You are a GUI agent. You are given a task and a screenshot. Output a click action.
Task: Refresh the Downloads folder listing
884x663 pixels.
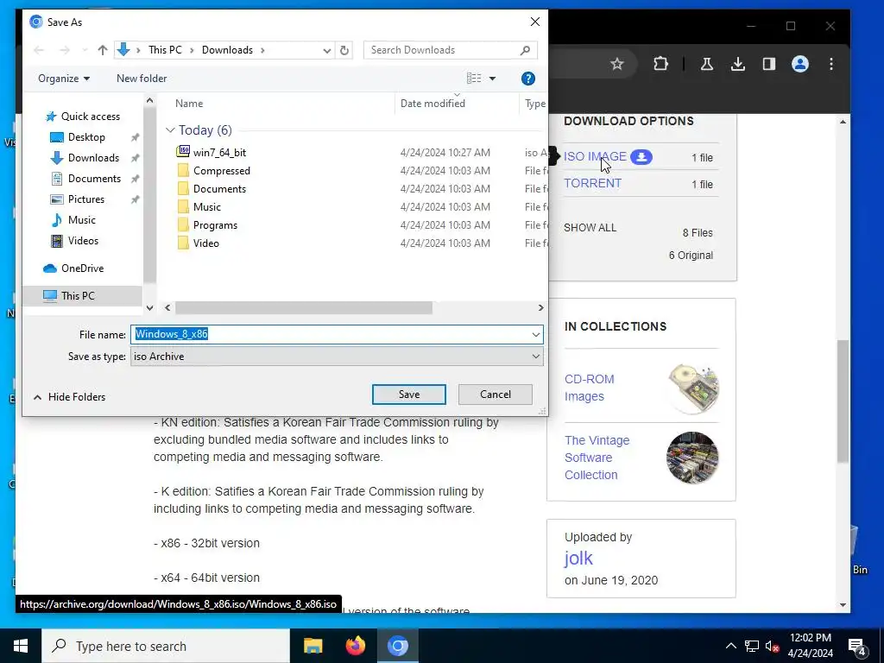click(344, 50)
